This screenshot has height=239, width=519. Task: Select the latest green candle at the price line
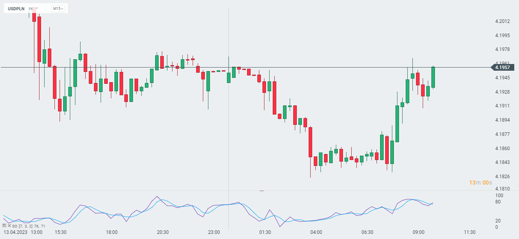433,77
